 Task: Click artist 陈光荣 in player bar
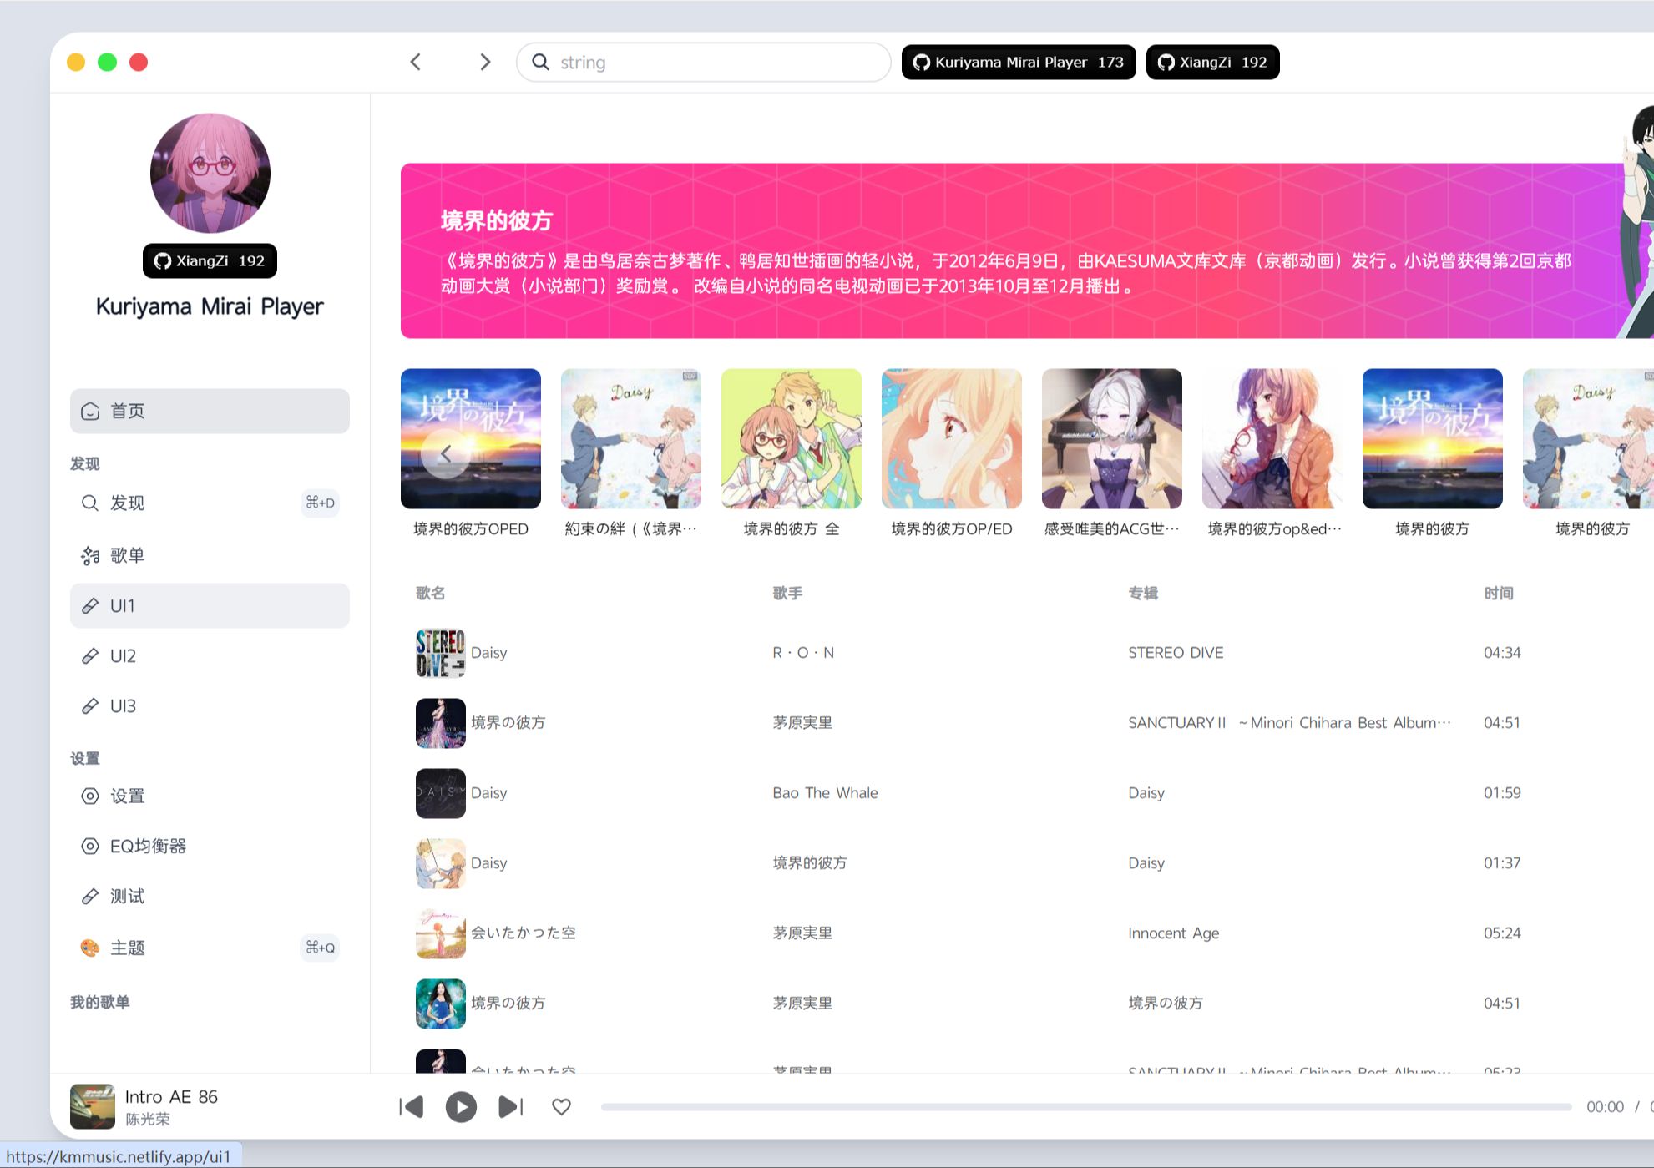(148, 1119)
